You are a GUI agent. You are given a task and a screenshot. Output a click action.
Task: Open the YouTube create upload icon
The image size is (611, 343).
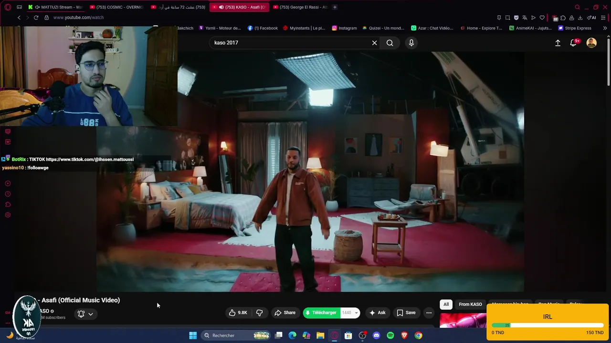558,43
